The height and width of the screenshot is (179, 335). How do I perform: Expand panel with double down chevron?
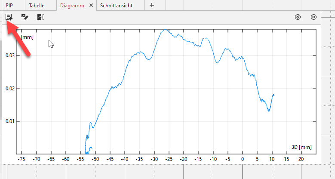coord(298,17)
